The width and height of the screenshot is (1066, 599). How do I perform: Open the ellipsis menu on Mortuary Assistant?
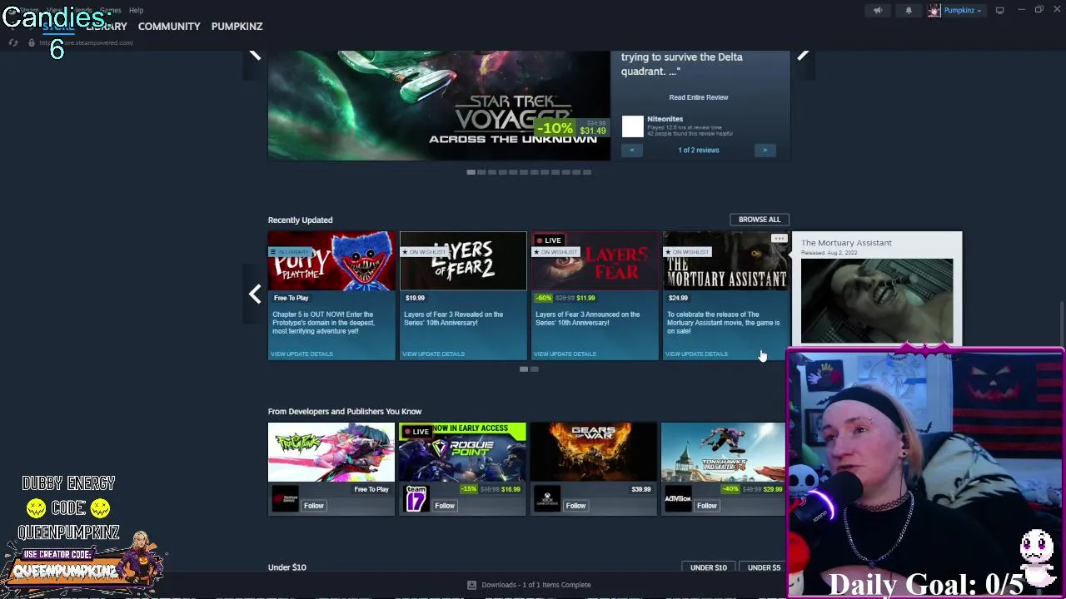click(x=779, y=239)
